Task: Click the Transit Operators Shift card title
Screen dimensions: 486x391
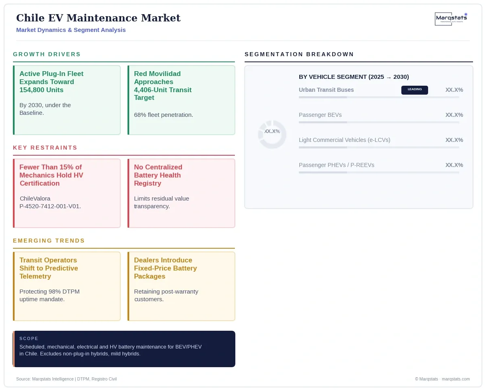Action: click(x=49, y=268)
